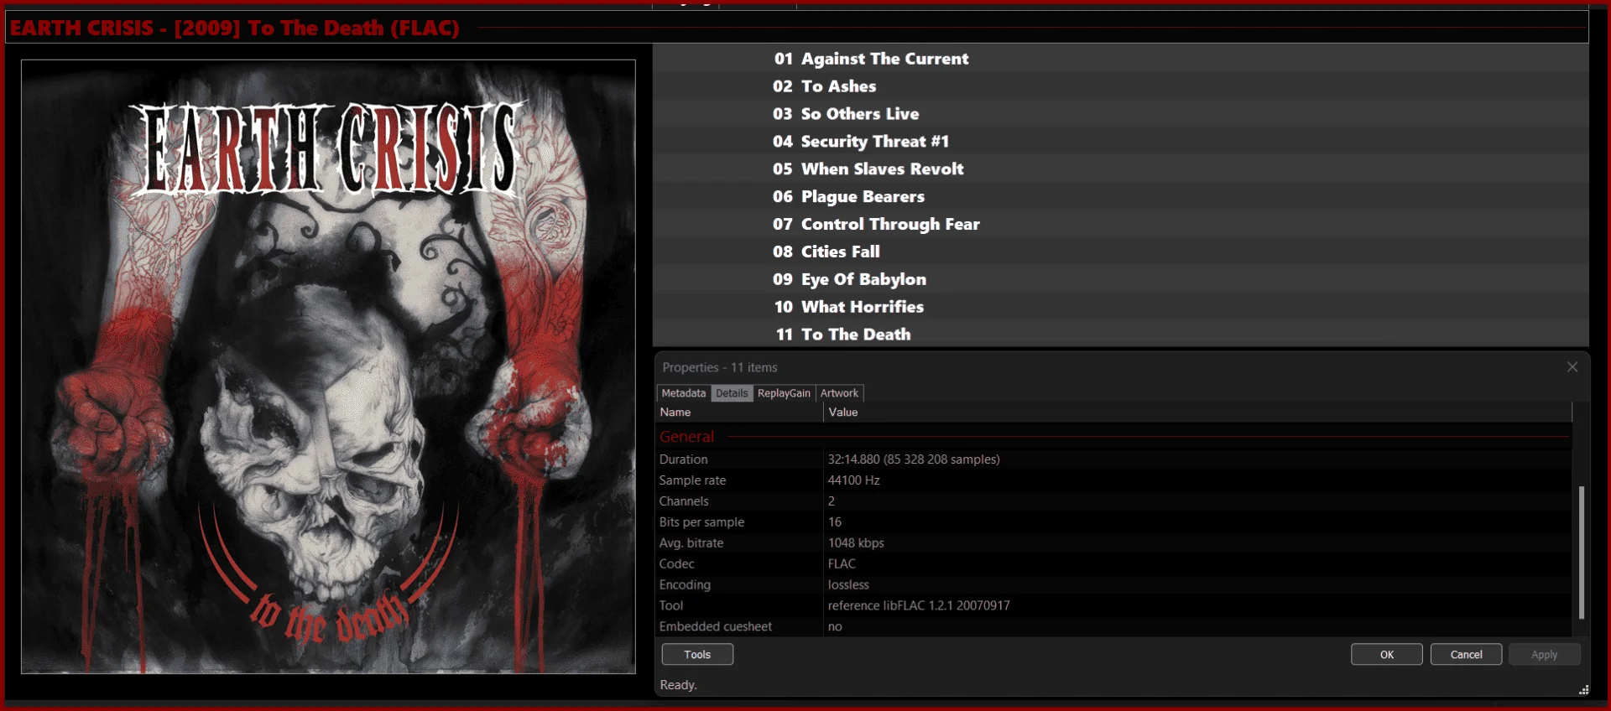Select track 04 Security Threat #1
1611x711 pixels.
coord(1121,142)
